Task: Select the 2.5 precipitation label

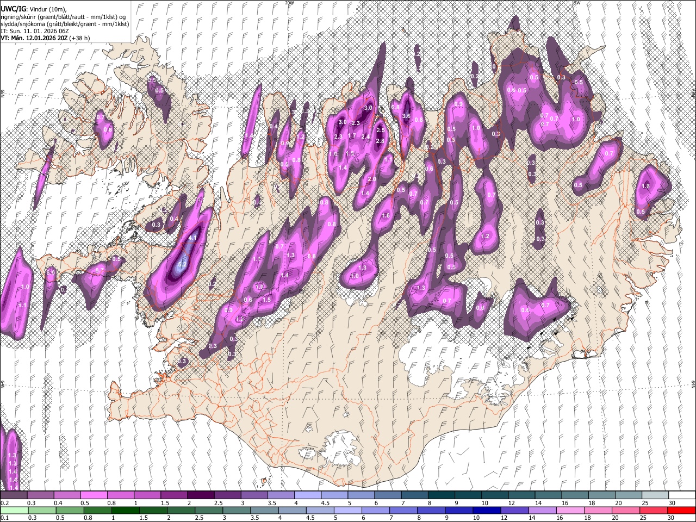Action: pyautogui.click(x=381, y=130)
